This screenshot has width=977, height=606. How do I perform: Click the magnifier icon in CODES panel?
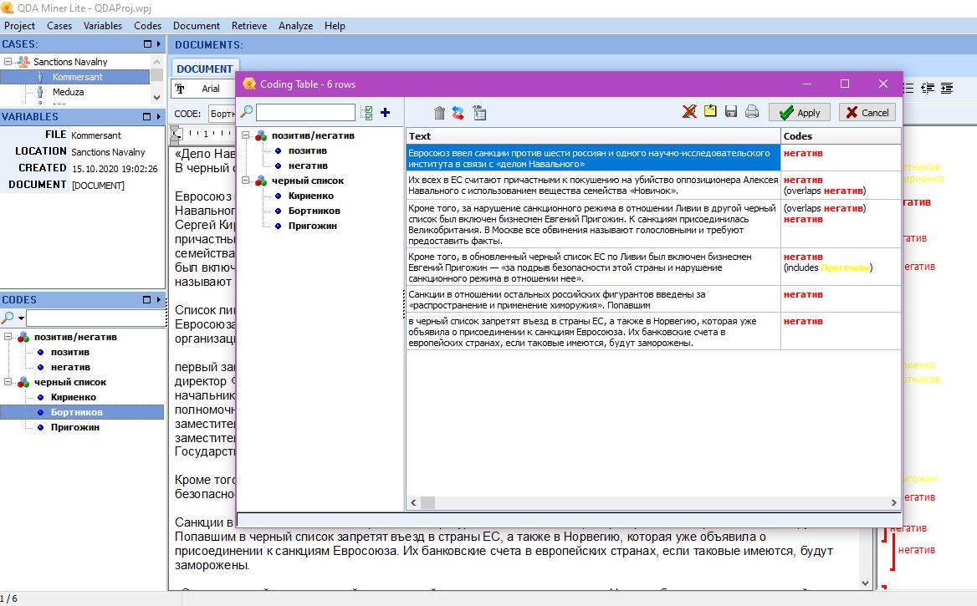(8, 318)
